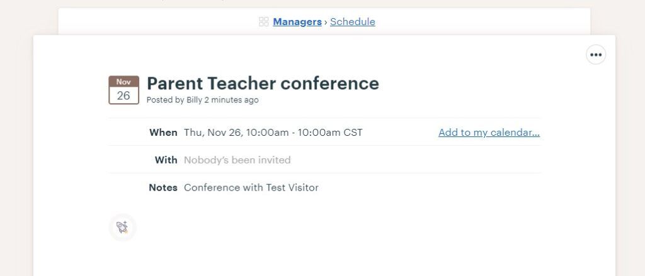The image size is (645, 276).
Task: Open the three-dot options menu
Action: (596, 55)
